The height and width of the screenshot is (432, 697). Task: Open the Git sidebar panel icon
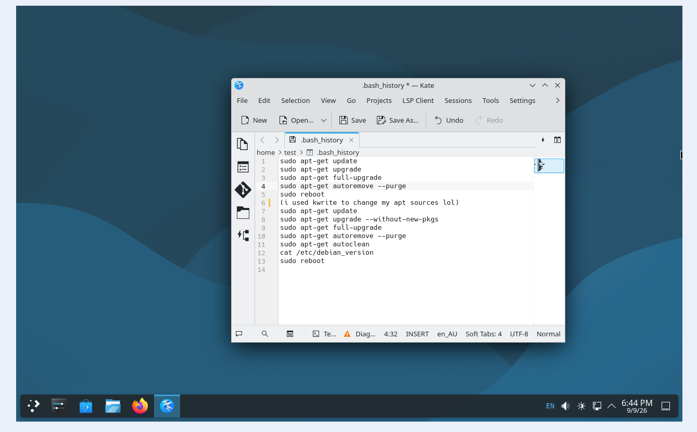pos(243,190)
